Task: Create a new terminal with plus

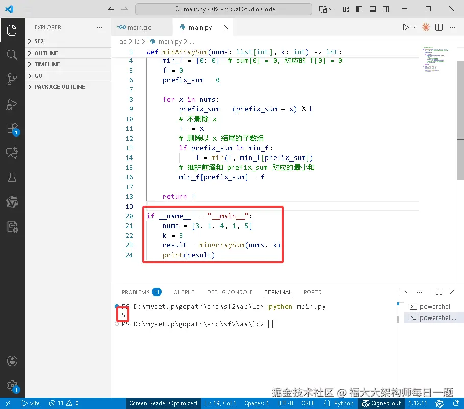Action: tap(399, 292)
